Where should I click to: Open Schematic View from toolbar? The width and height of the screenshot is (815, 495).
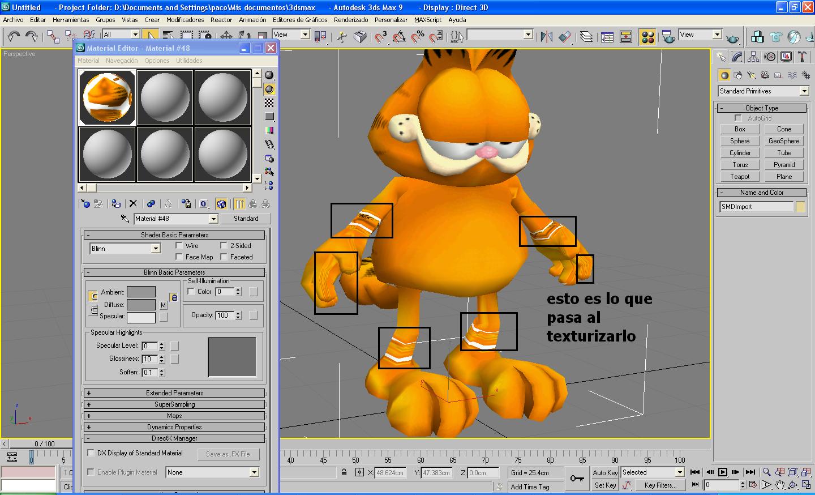pyautogui.click(x=626, y=37)
